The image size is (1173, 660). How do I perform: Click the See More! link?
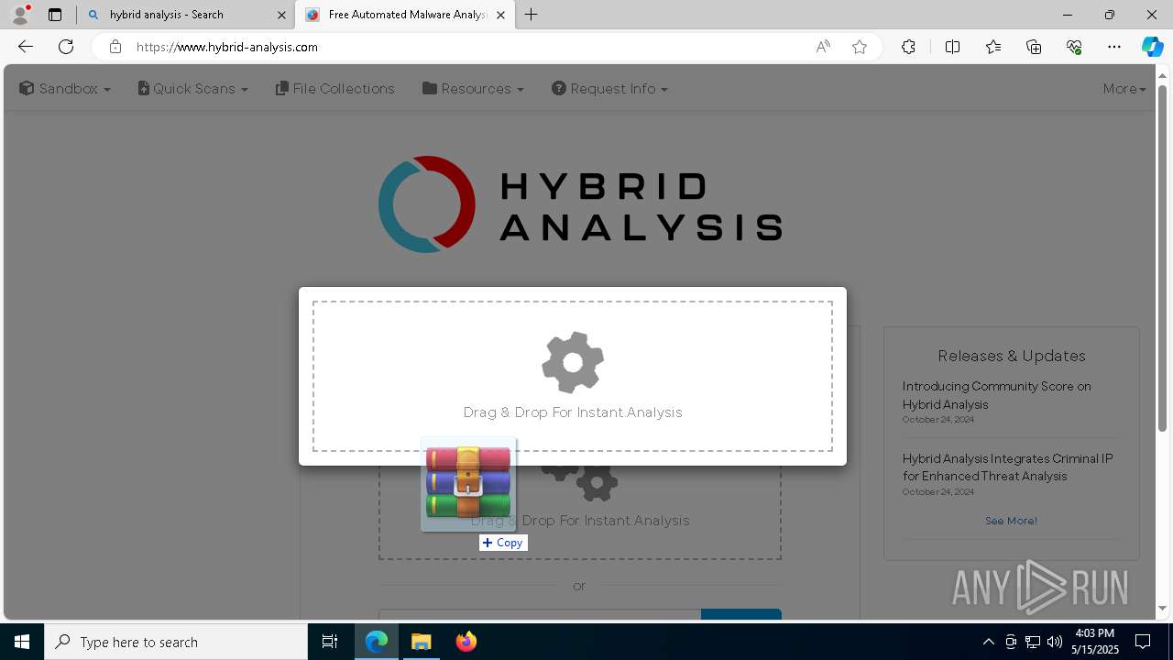[1011, 521]
